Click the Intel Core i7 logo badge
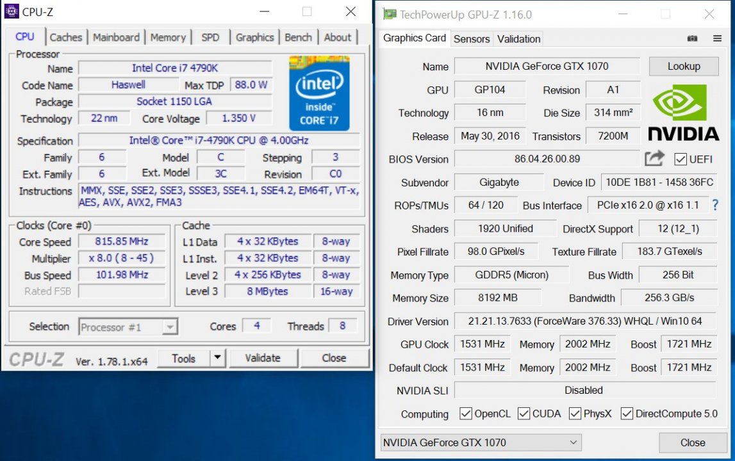 319,93
